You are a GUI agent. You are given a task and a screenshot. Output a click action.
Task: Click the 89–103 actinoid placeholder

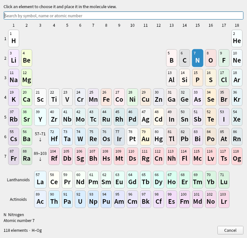click(40, 156)
